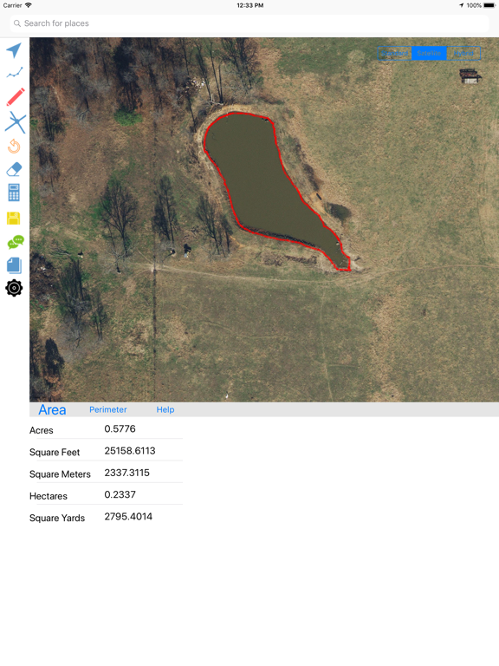Select the Hectares value 0.2337
Image resolution: width=499 pixels, height=666 pixels.
click(x=120, y=494)
